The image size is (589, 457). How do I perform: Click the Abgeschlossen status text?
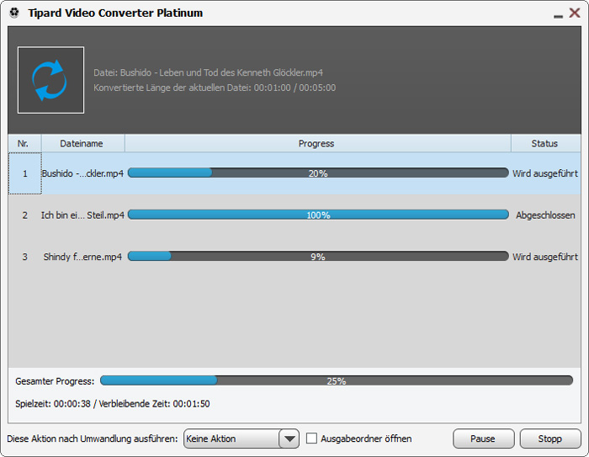[x=545, y=215]
